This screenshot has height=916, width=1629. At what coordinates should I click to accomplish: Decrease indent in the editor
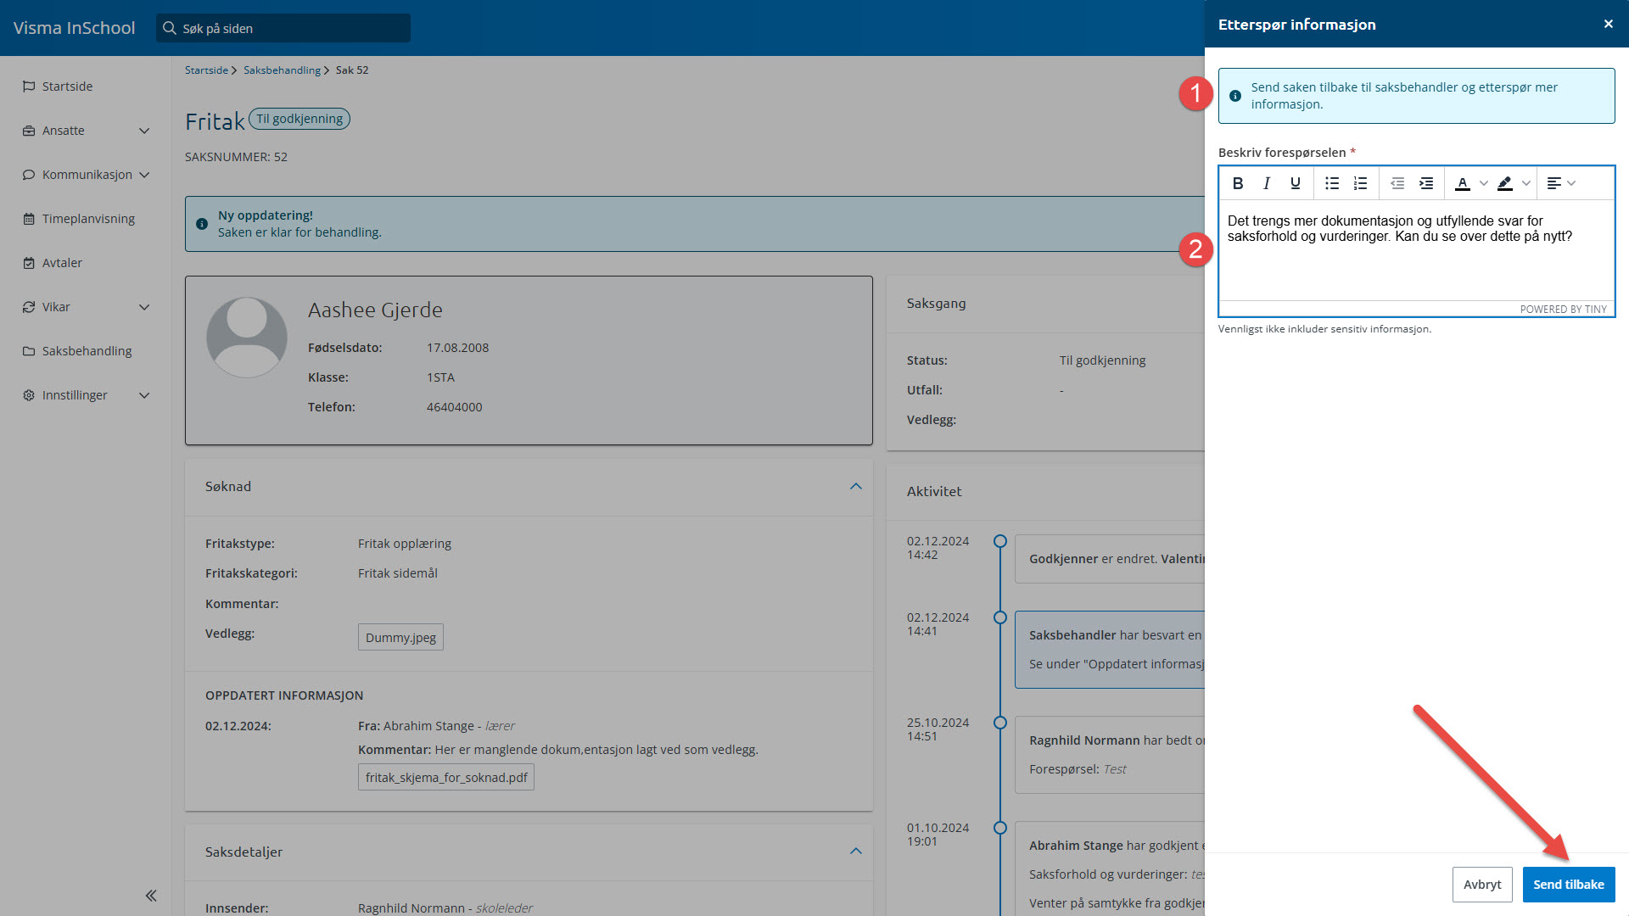click(x=1397, y=183)
